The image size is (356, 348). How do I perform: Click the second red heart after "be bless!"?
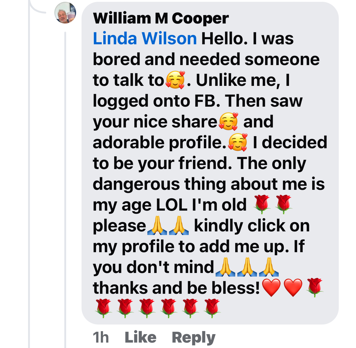coord(293,288)
